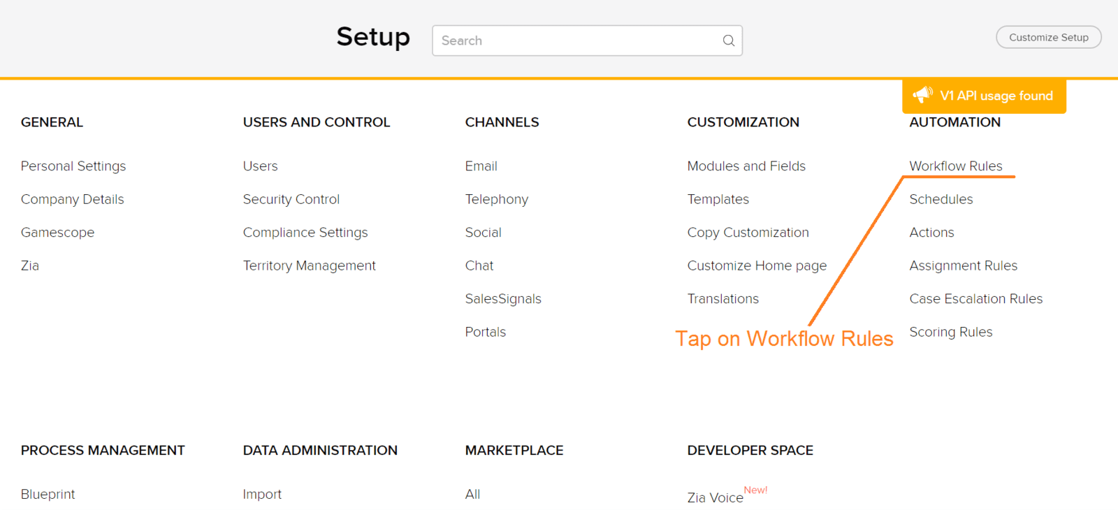
Task: Click the USERS AND CONTROL heading
Action: pos(317,122)
